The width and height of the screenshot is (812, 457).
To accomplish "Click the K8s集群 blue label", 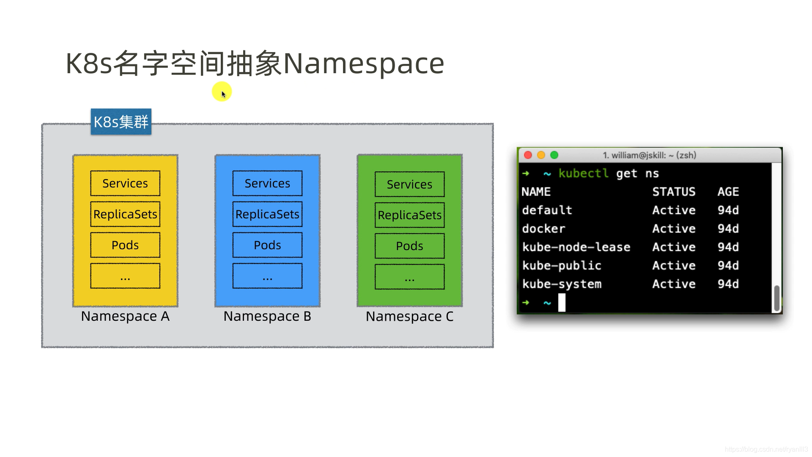I will [x=121, y=122].
